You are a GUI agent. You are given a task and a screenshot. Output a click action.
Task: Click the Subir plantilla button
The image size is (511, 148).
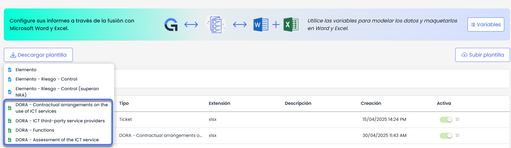[x=483, y=55]
